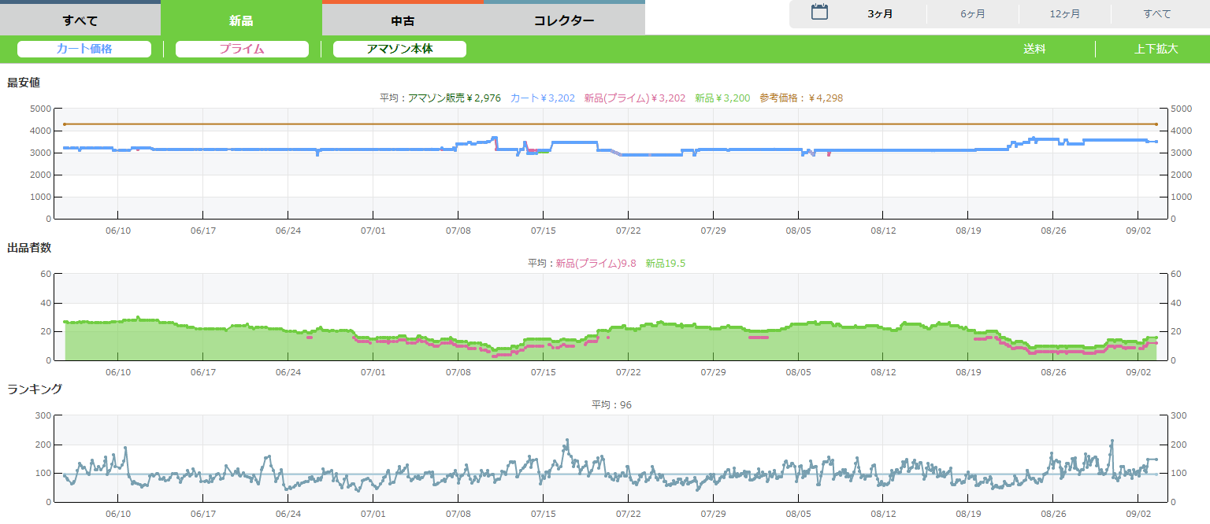The image size is (1210, 524).
Task: Select the 6ヶ月 time range
Action: [x=972, y=14]
